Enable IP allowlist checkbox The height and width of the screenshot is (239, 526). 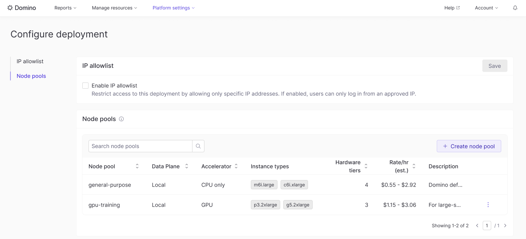pos(85,86)
